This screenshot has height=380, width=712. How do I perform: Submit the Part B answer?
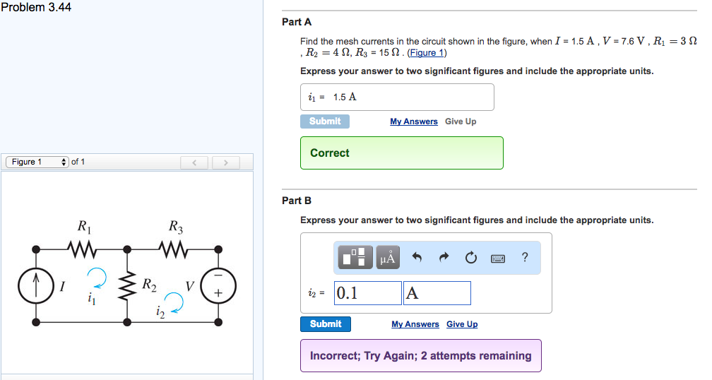click(x=326, y=324)
